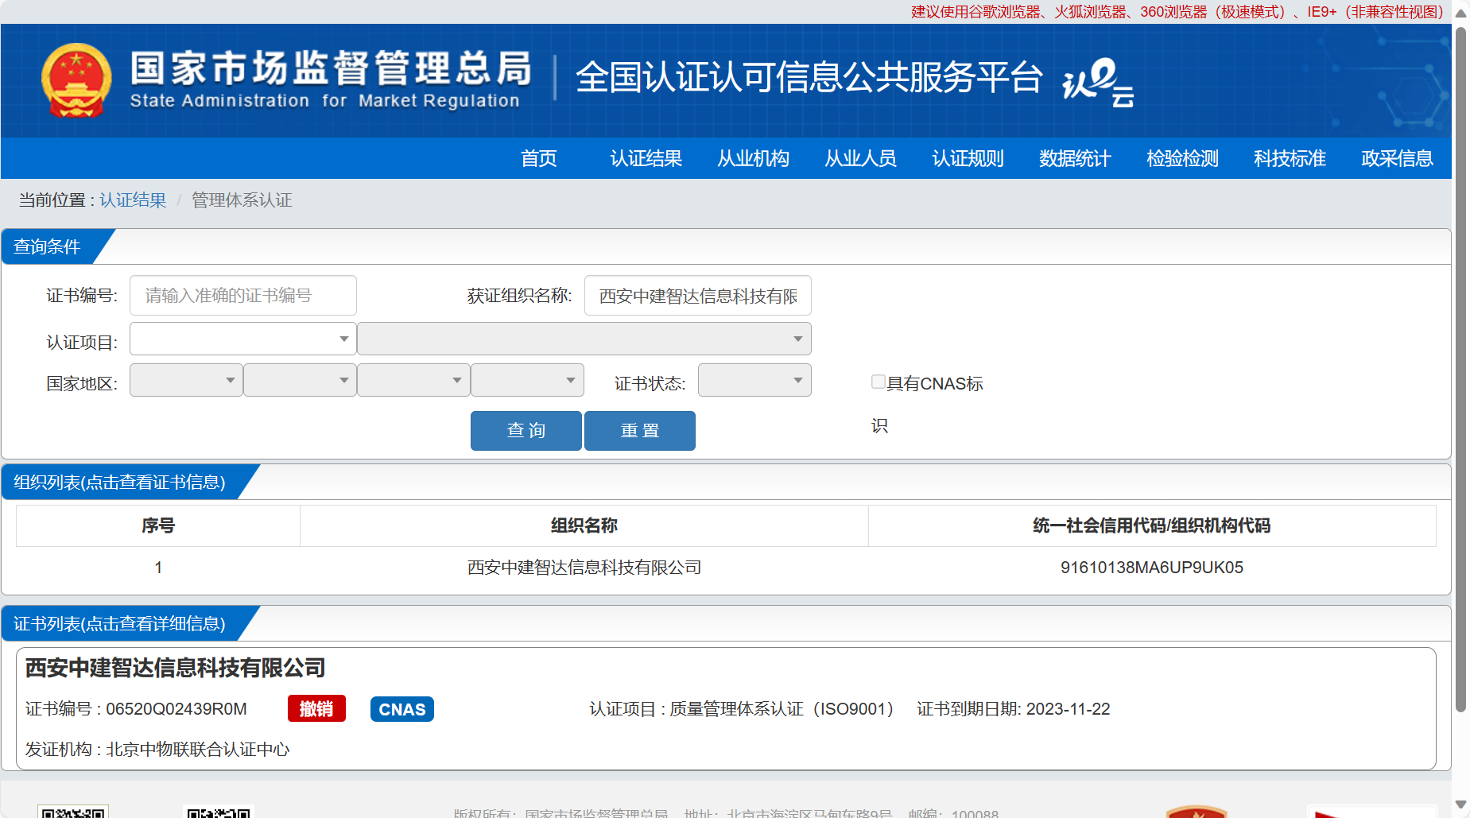Click certificate number 06520Q02439R0M
Image resolution: width=1470 pixels, height=818 pixels.
tap(176, 709)
